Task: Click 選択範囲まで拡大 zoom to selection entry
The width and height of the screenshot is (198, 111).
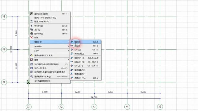Action: [x=50, y=76]
